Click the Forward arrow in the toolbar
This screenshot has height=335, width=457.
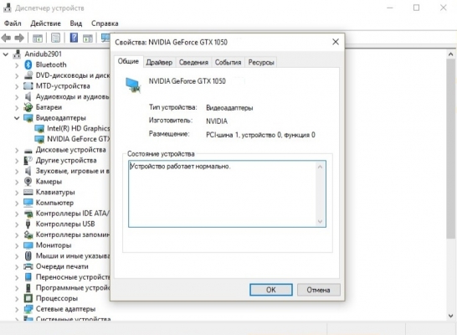(x=19, y=38)
